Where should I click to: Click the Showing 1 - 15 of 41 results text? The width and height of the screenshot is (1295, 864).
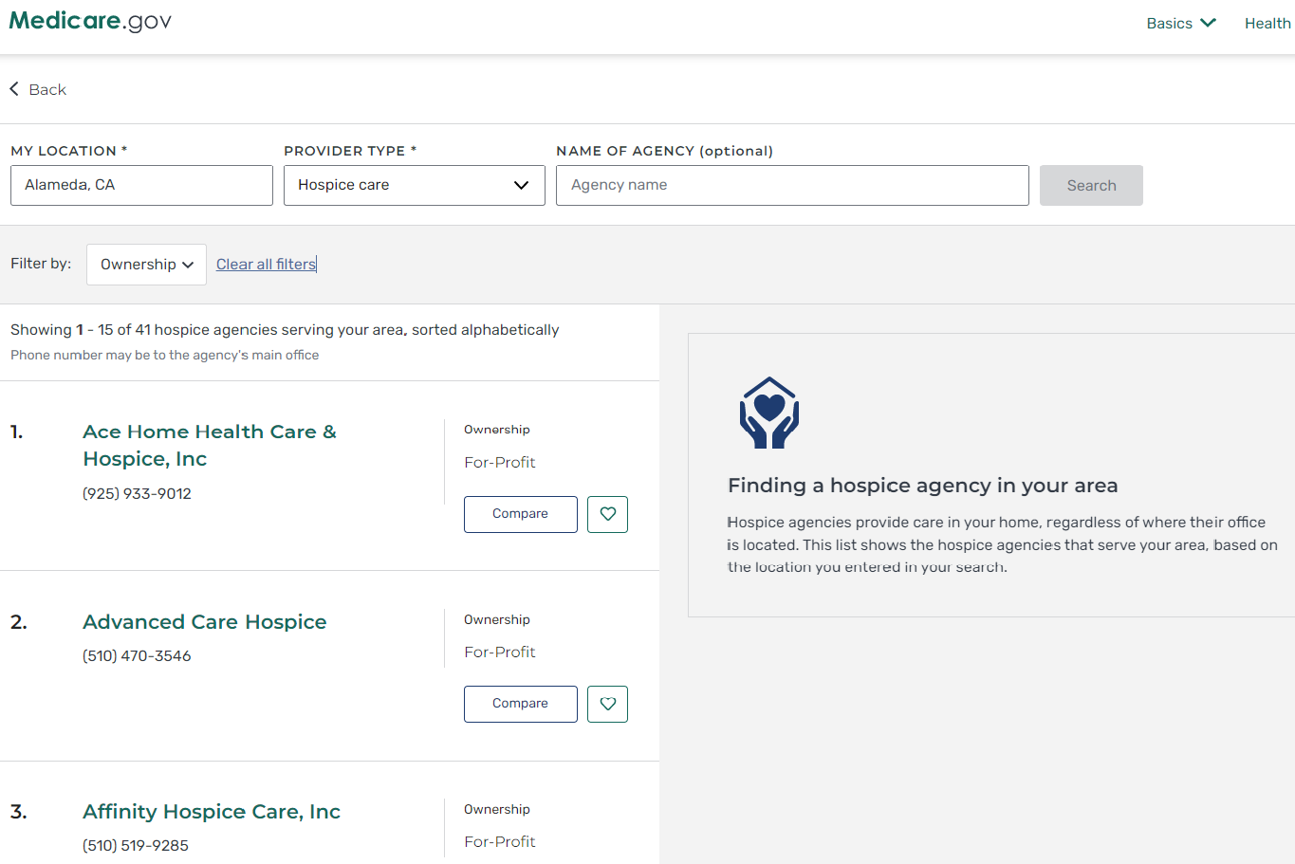tap(285, 330)
